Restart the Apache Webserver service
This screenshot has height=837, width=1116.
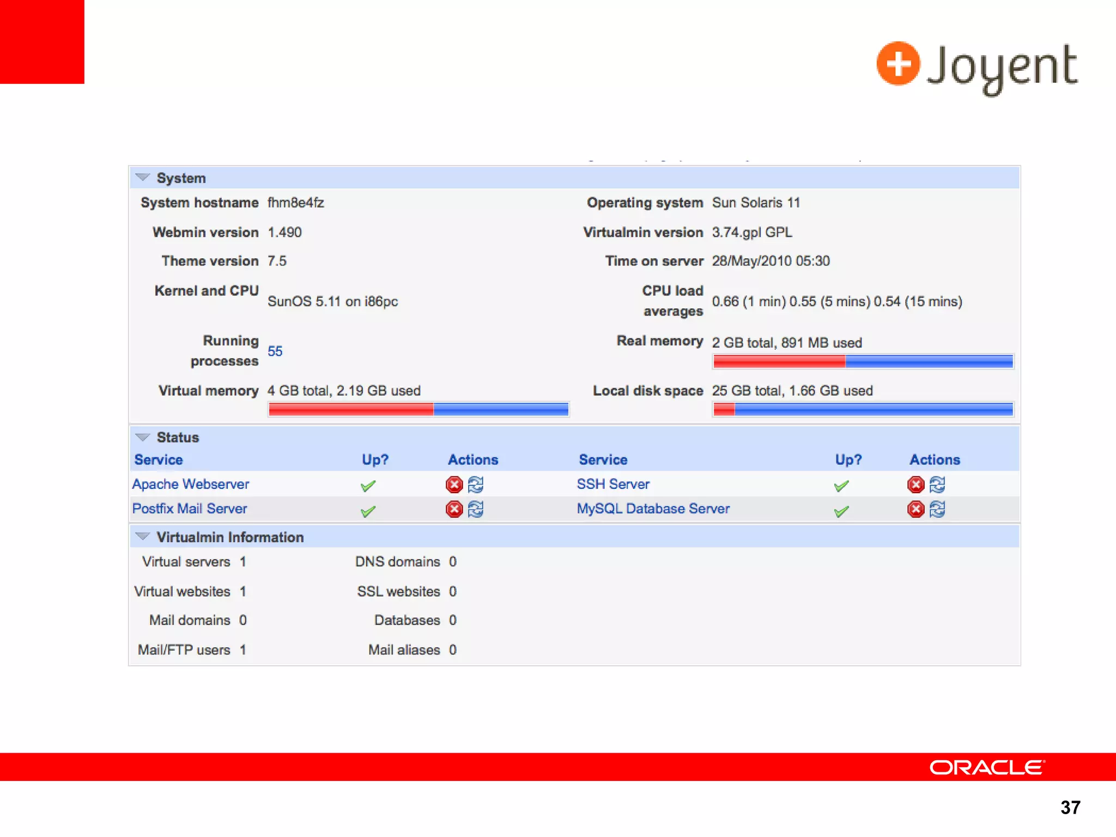(x=476, y=484)
